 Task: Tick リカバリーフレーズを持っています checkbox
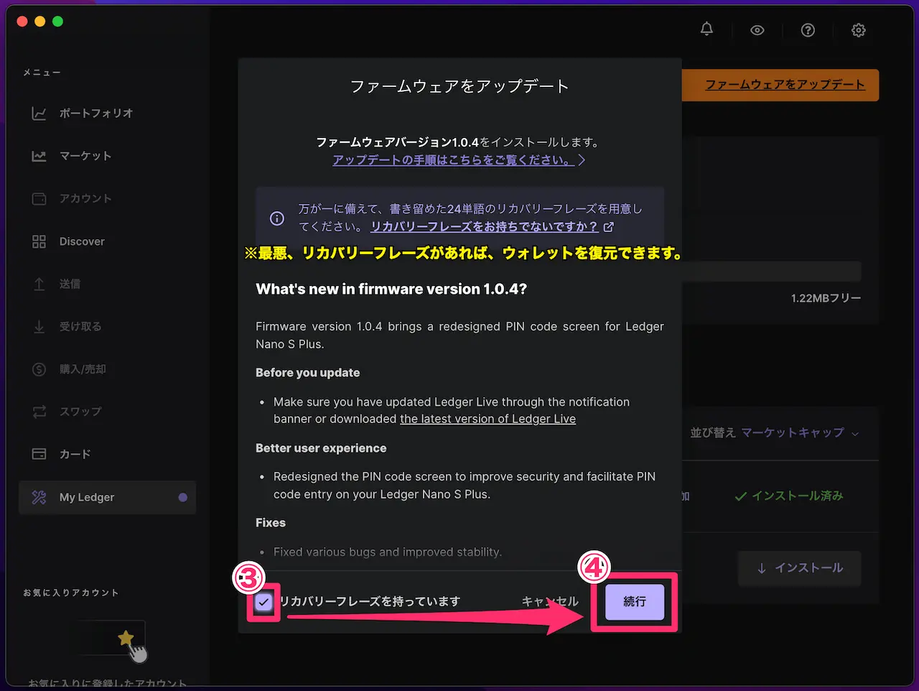click(263, 602)
